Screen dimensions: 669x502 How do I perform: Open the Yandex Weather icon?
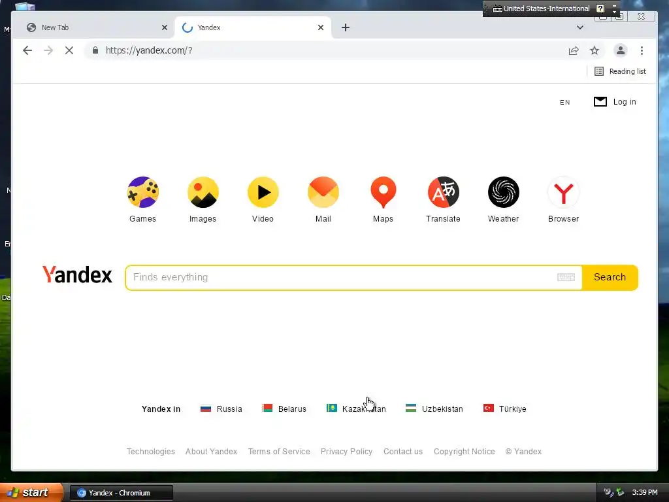coord(504,192)
